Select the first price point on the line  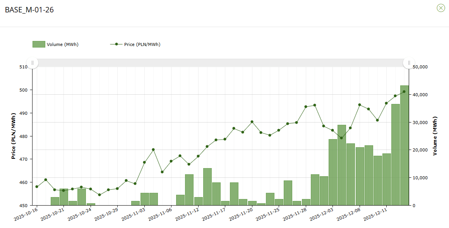[x=37, y=187]
